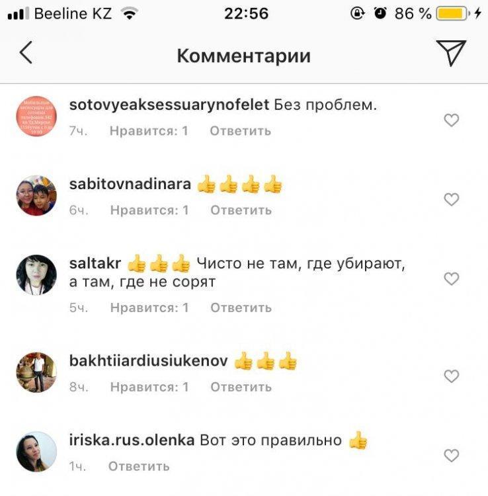Open sotovyeaksessuarynofelet profile picture
This screenshot has width=488, height=496.
coord(36,116)
